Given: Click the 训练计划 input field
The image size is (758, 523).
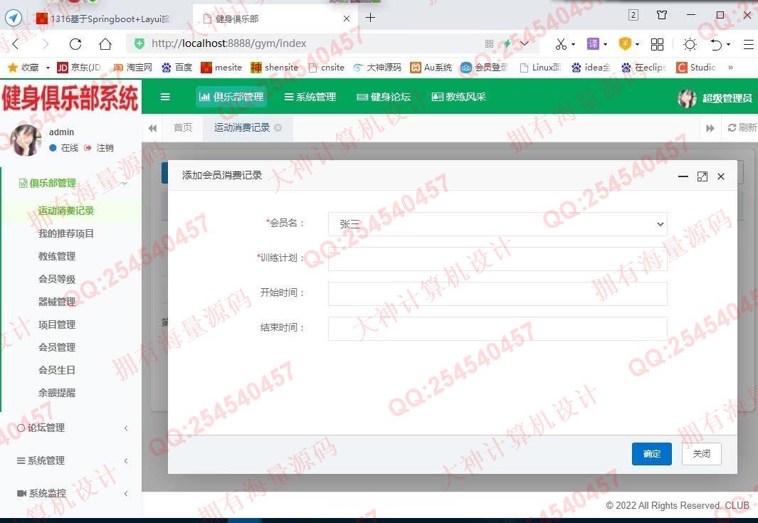Looking at the screenshot, I should point(498,258).
